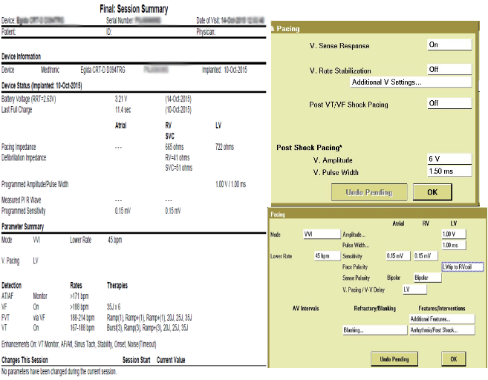The width and height of the screenshot is (488, 380).
Task: Click the LV pacing impedance 722 ohms
Action: pos(224,147)
